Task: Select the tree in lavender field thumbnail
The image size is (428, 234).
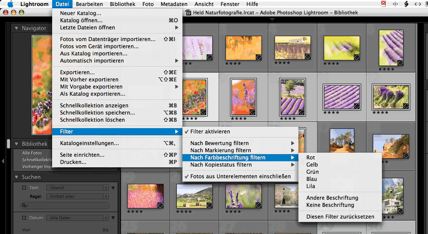Action: [292, 97]
